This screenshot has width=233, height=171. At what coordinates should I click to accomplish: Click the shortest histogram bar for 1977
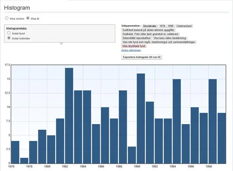tap(24, 160)
